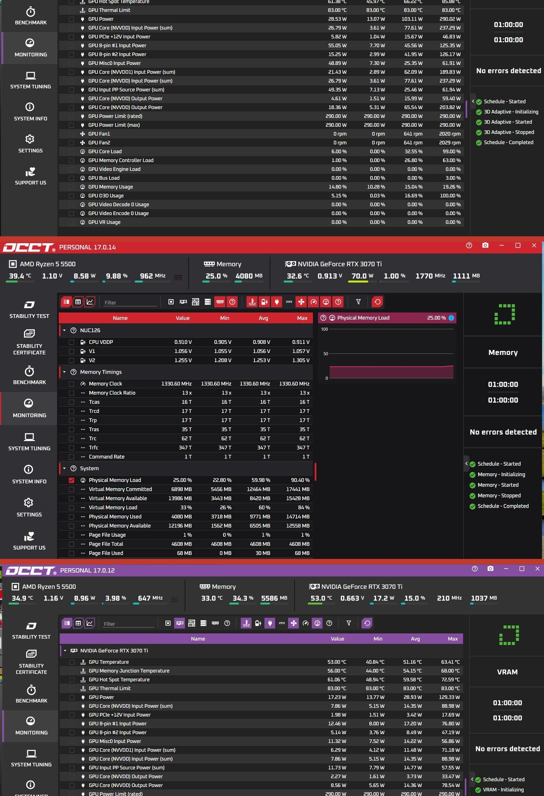Collapse the 3D Adaptive log panel chevron
544x796 pixels.
coord(473,101)
